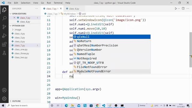
Task: Expand the image folder
Action: click(25, 29)
